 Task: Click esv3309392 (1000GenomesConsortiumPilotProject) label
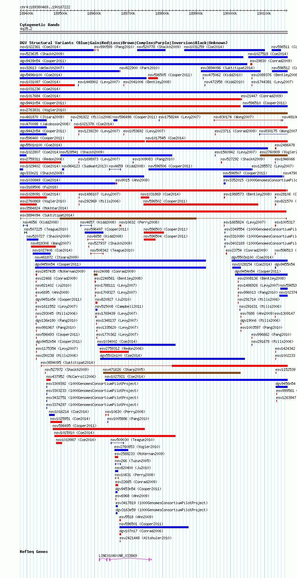(92, 384)
